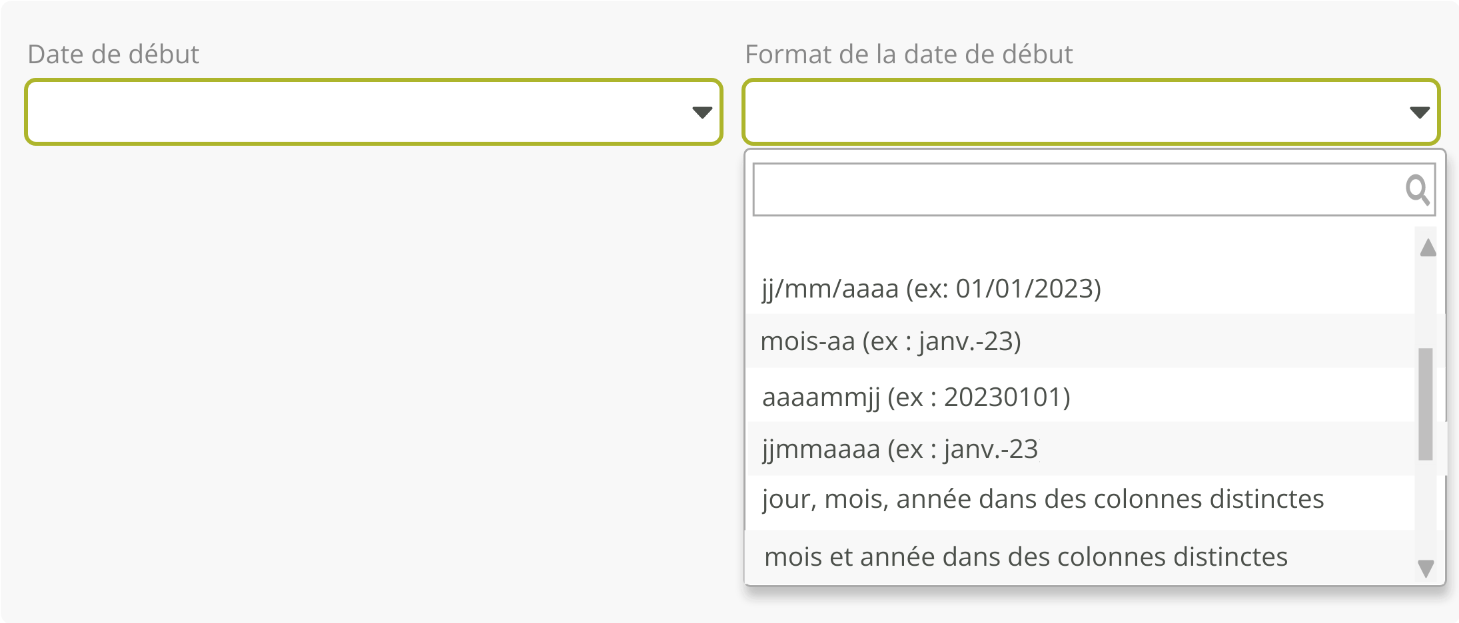Choose the mois-aa (ex : janv.-23) format
This screenshot has width=1459, height=623.
point(890,341)
